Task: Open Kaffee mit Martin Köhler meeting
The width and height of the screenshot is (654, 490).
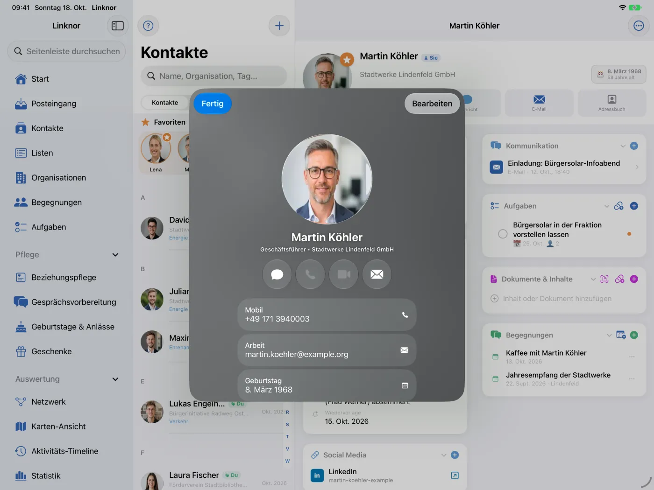Action: pyautogui.click(x=564, y=357)
